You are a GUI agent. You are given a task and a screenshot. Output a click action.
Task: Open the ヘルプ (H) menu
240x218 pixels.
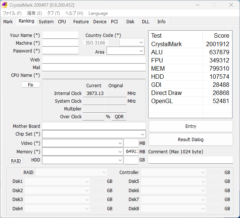(x=74, y=13)
